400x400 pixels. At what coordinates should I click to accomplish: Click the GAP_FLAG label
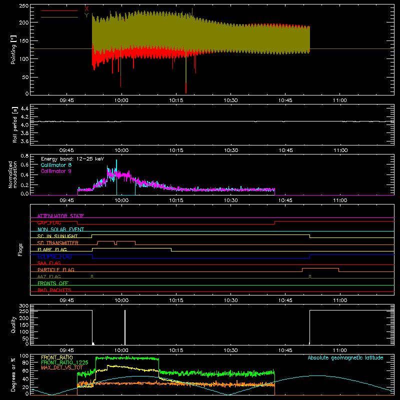coord(49,222)
